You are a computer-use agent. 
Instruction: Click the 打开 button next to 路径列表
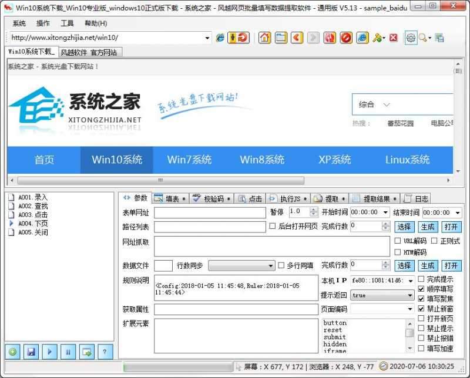451,227
